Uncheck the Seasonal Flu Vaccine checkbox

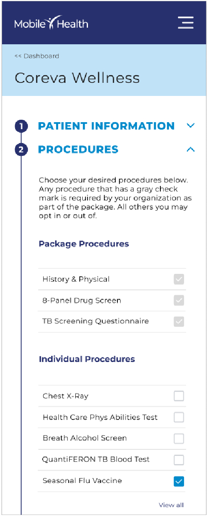[179, 481]
